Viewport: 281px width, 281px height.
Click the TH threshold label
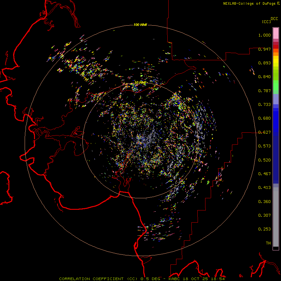click(268, 243)
